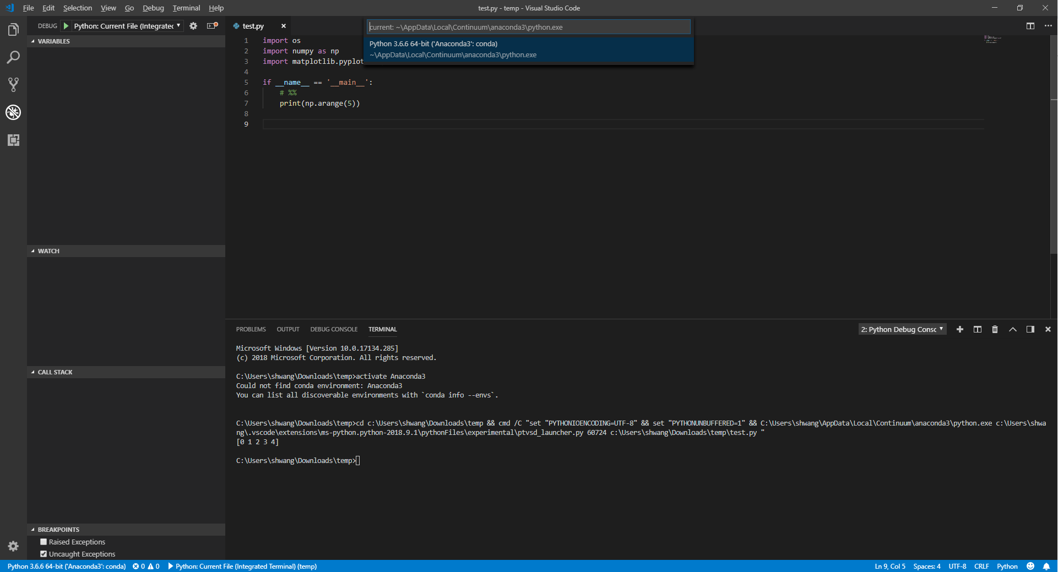Click Python interpreter in status bar
1058x572 pixels.
pos(66,566)
